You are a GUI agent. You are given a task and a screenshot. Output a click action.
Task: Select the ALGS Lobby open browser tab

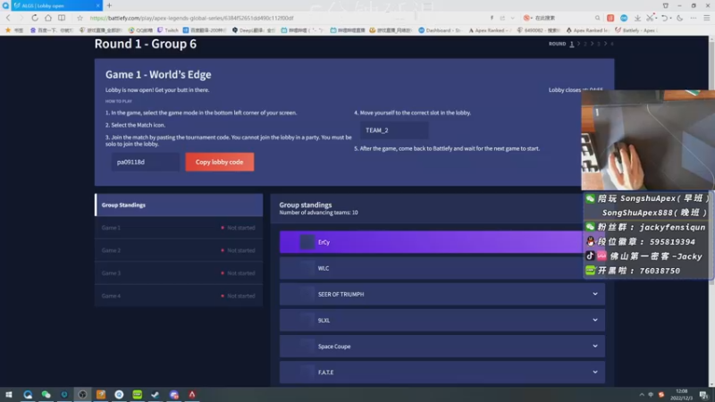[x=55, y=5]
